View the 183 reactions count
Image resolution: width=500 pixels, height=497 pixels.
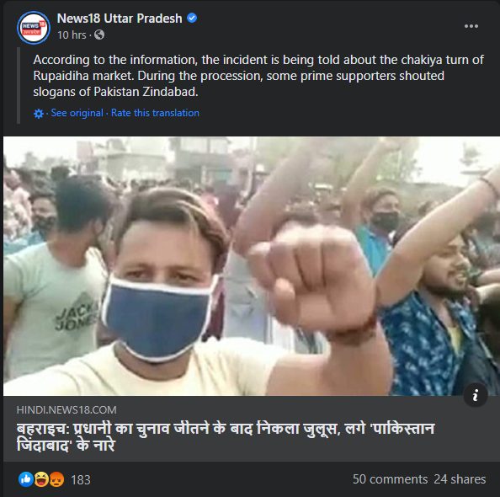tap(81, 480)
